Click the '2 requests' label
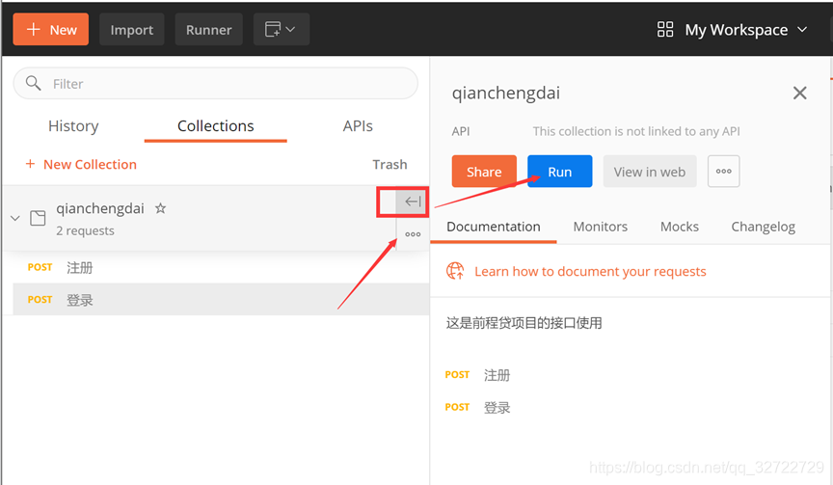The height and width of the screenshot is (485, 833). 85,230
